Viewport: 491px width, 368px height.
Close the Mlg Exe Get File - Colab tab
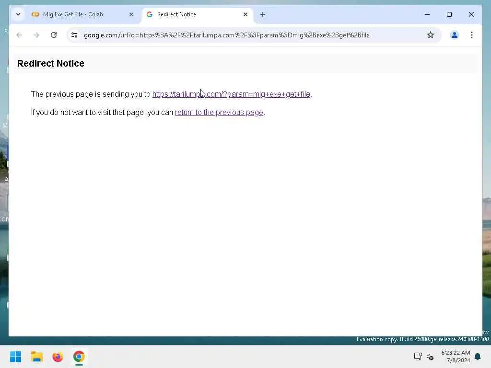(131, 14)
